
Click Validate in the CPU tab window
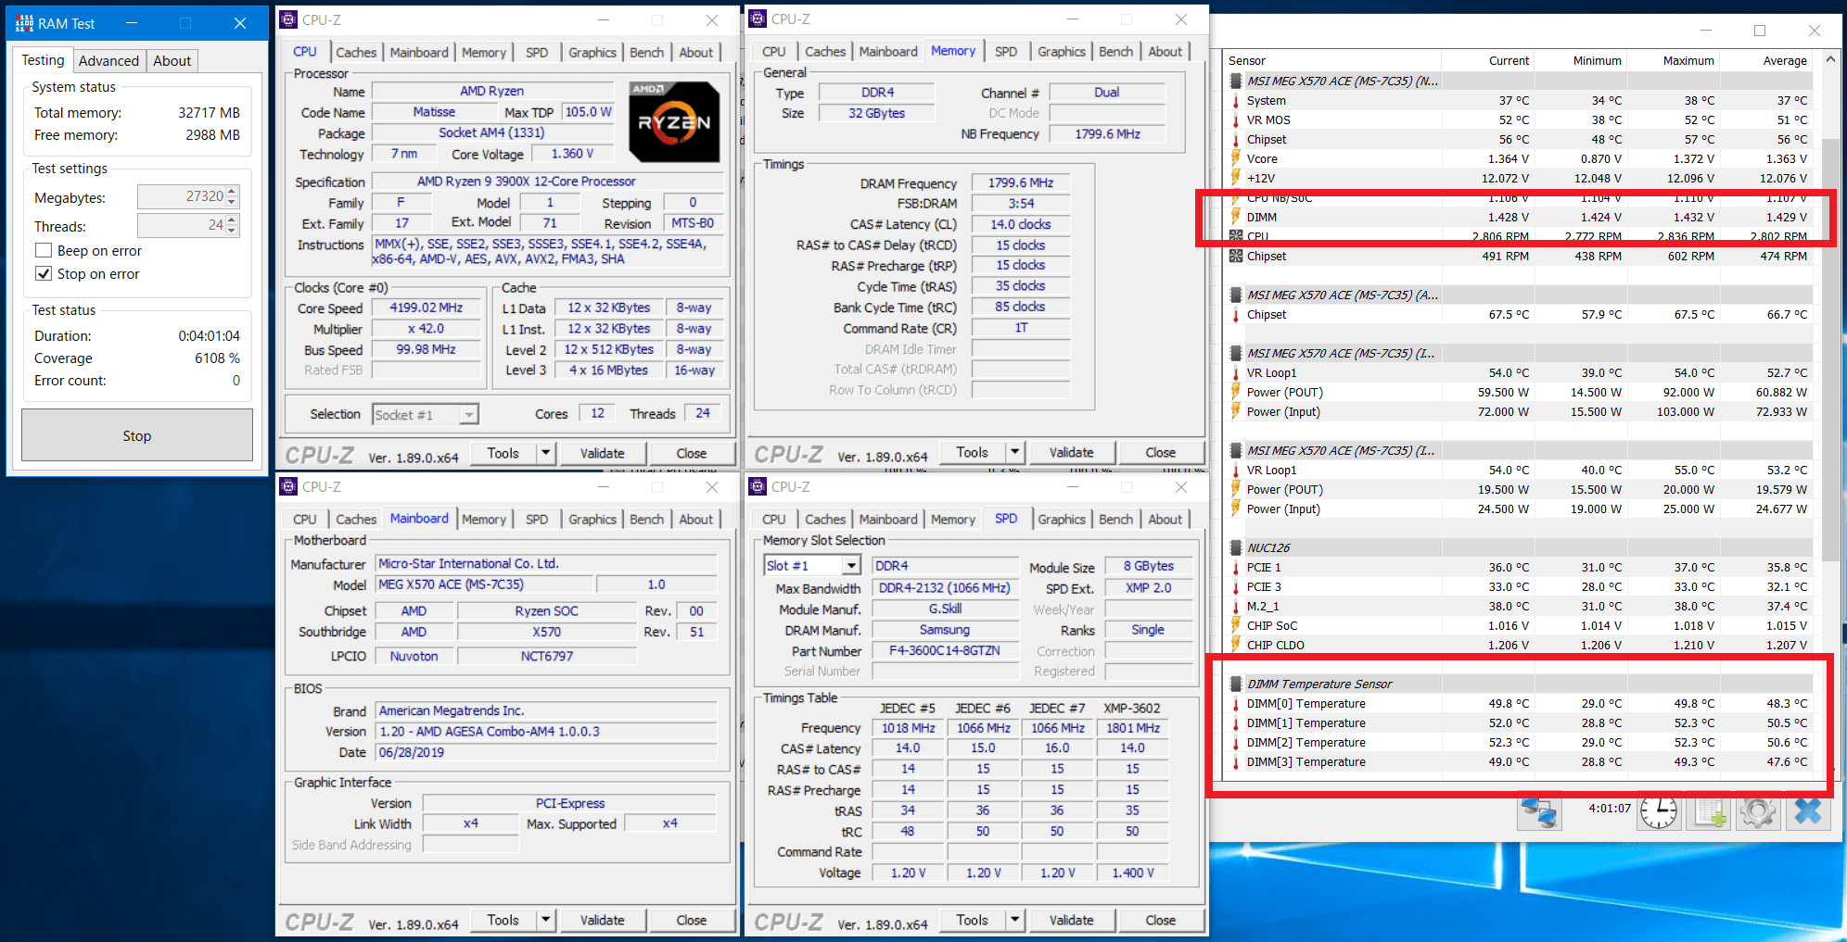603,453
